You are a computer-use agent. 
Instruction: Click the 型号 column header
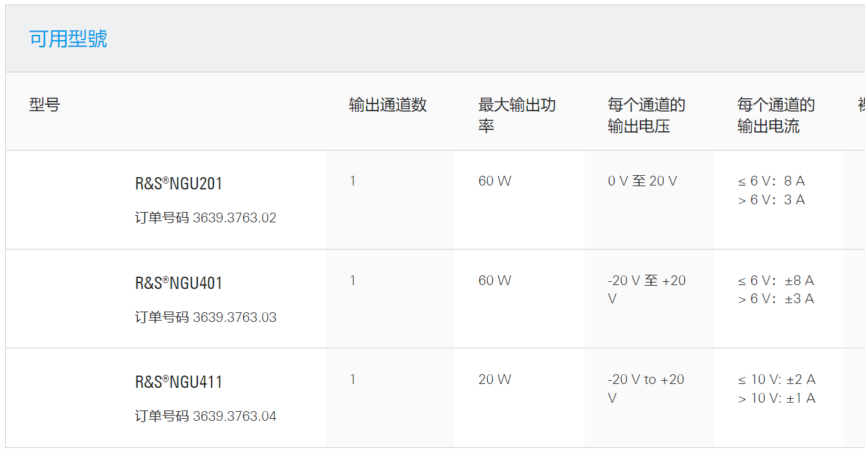(x=45, y=105)
